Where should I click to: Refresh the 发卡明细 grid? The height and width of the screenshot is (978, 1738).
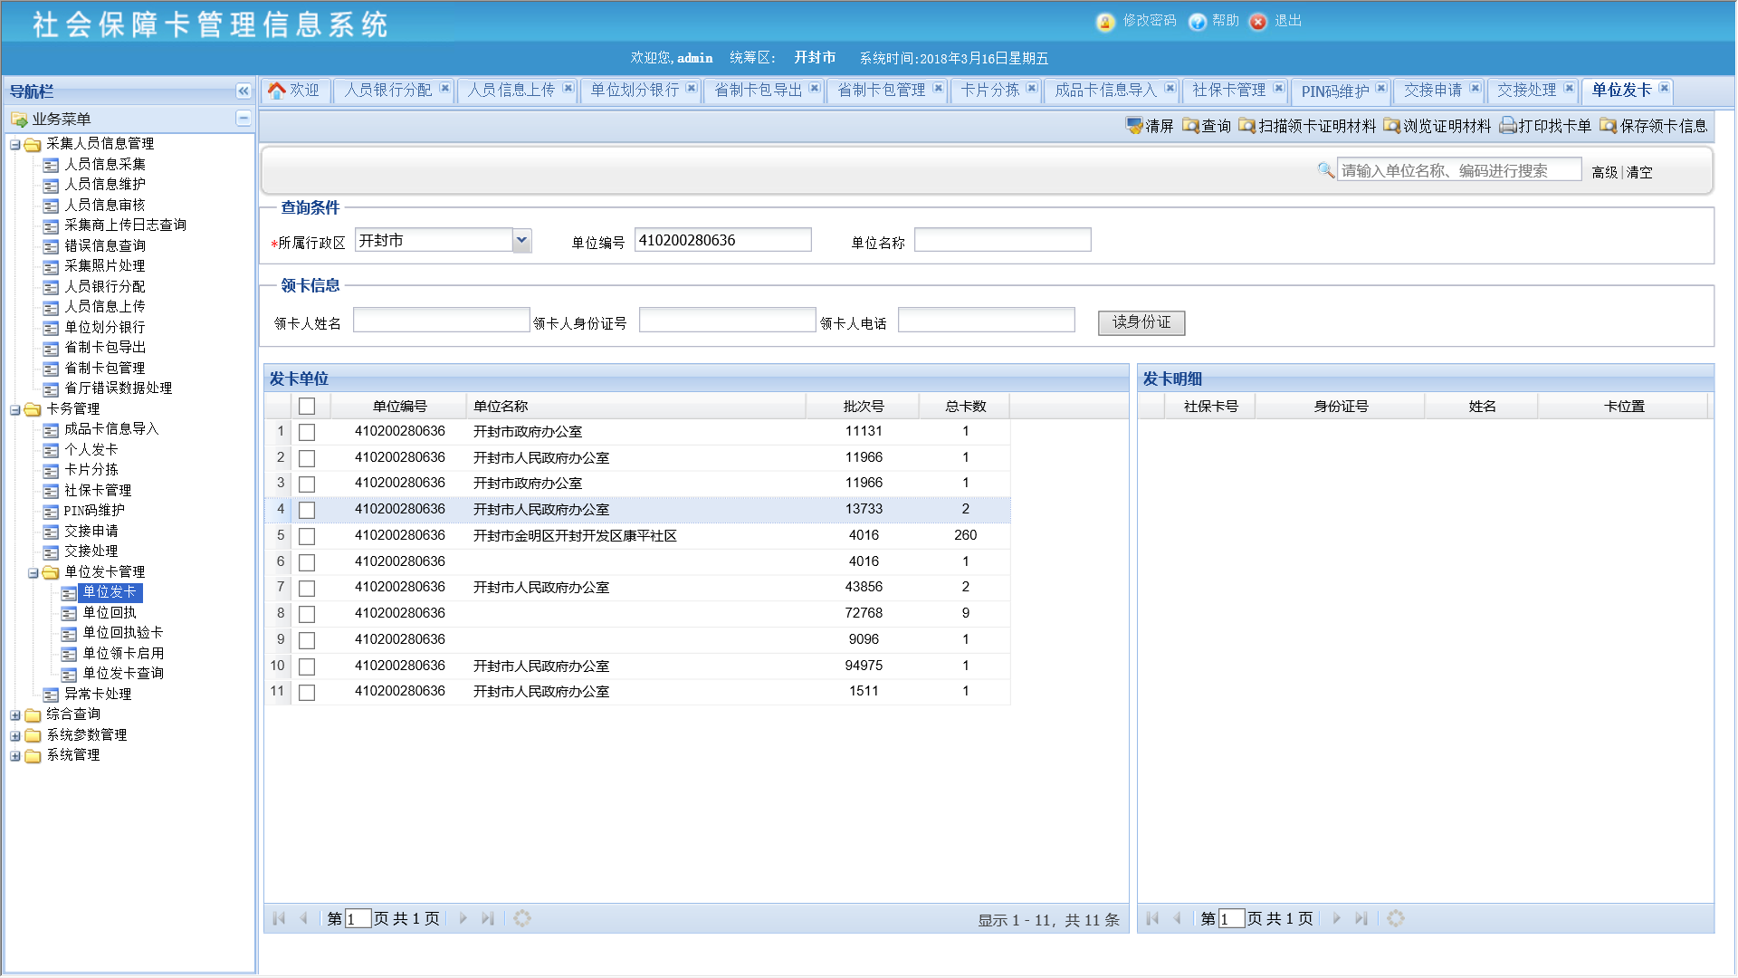click(x=1396, y=918)
